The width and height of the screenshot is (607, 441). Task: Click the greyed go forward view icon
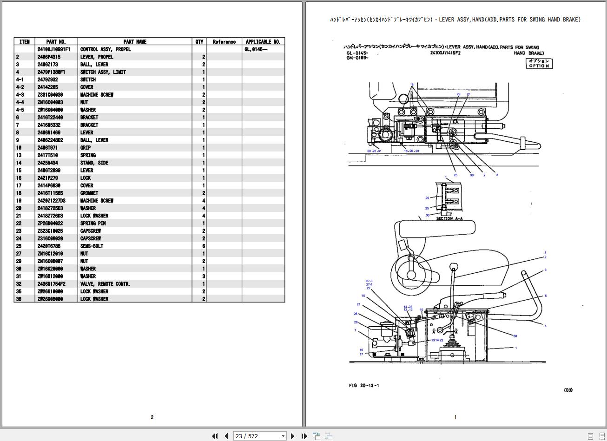(x=328, y=436)
